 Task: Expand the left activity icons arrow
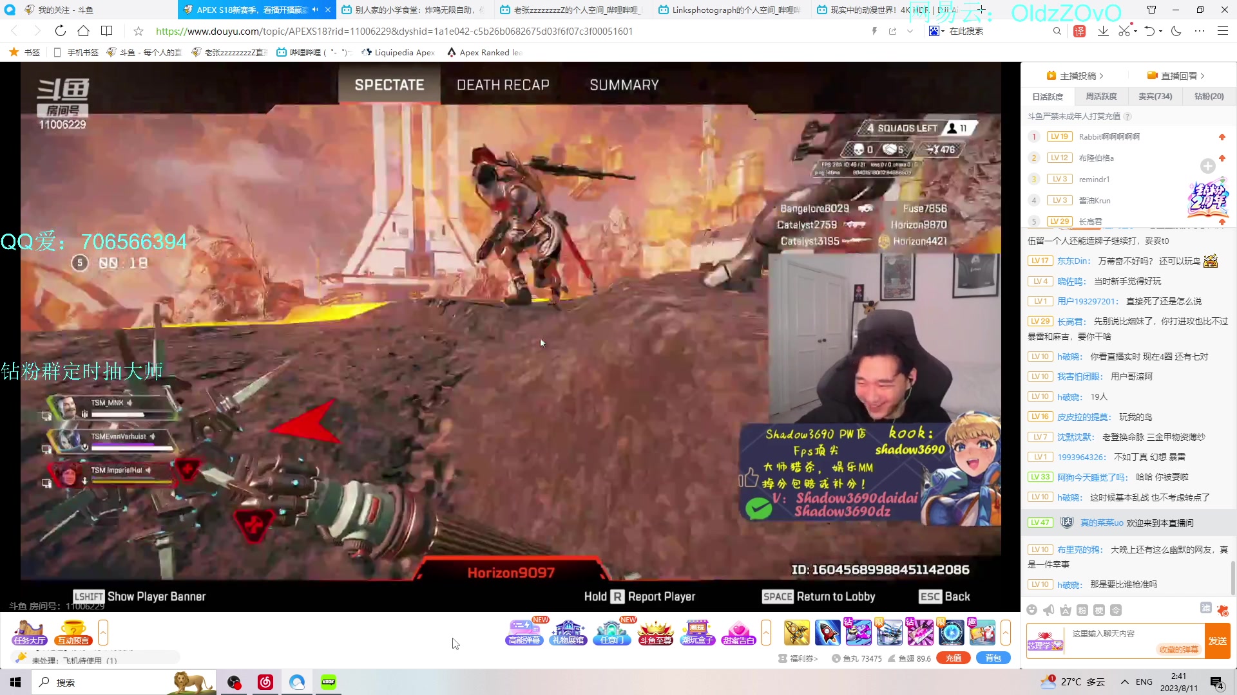(103, 633)
